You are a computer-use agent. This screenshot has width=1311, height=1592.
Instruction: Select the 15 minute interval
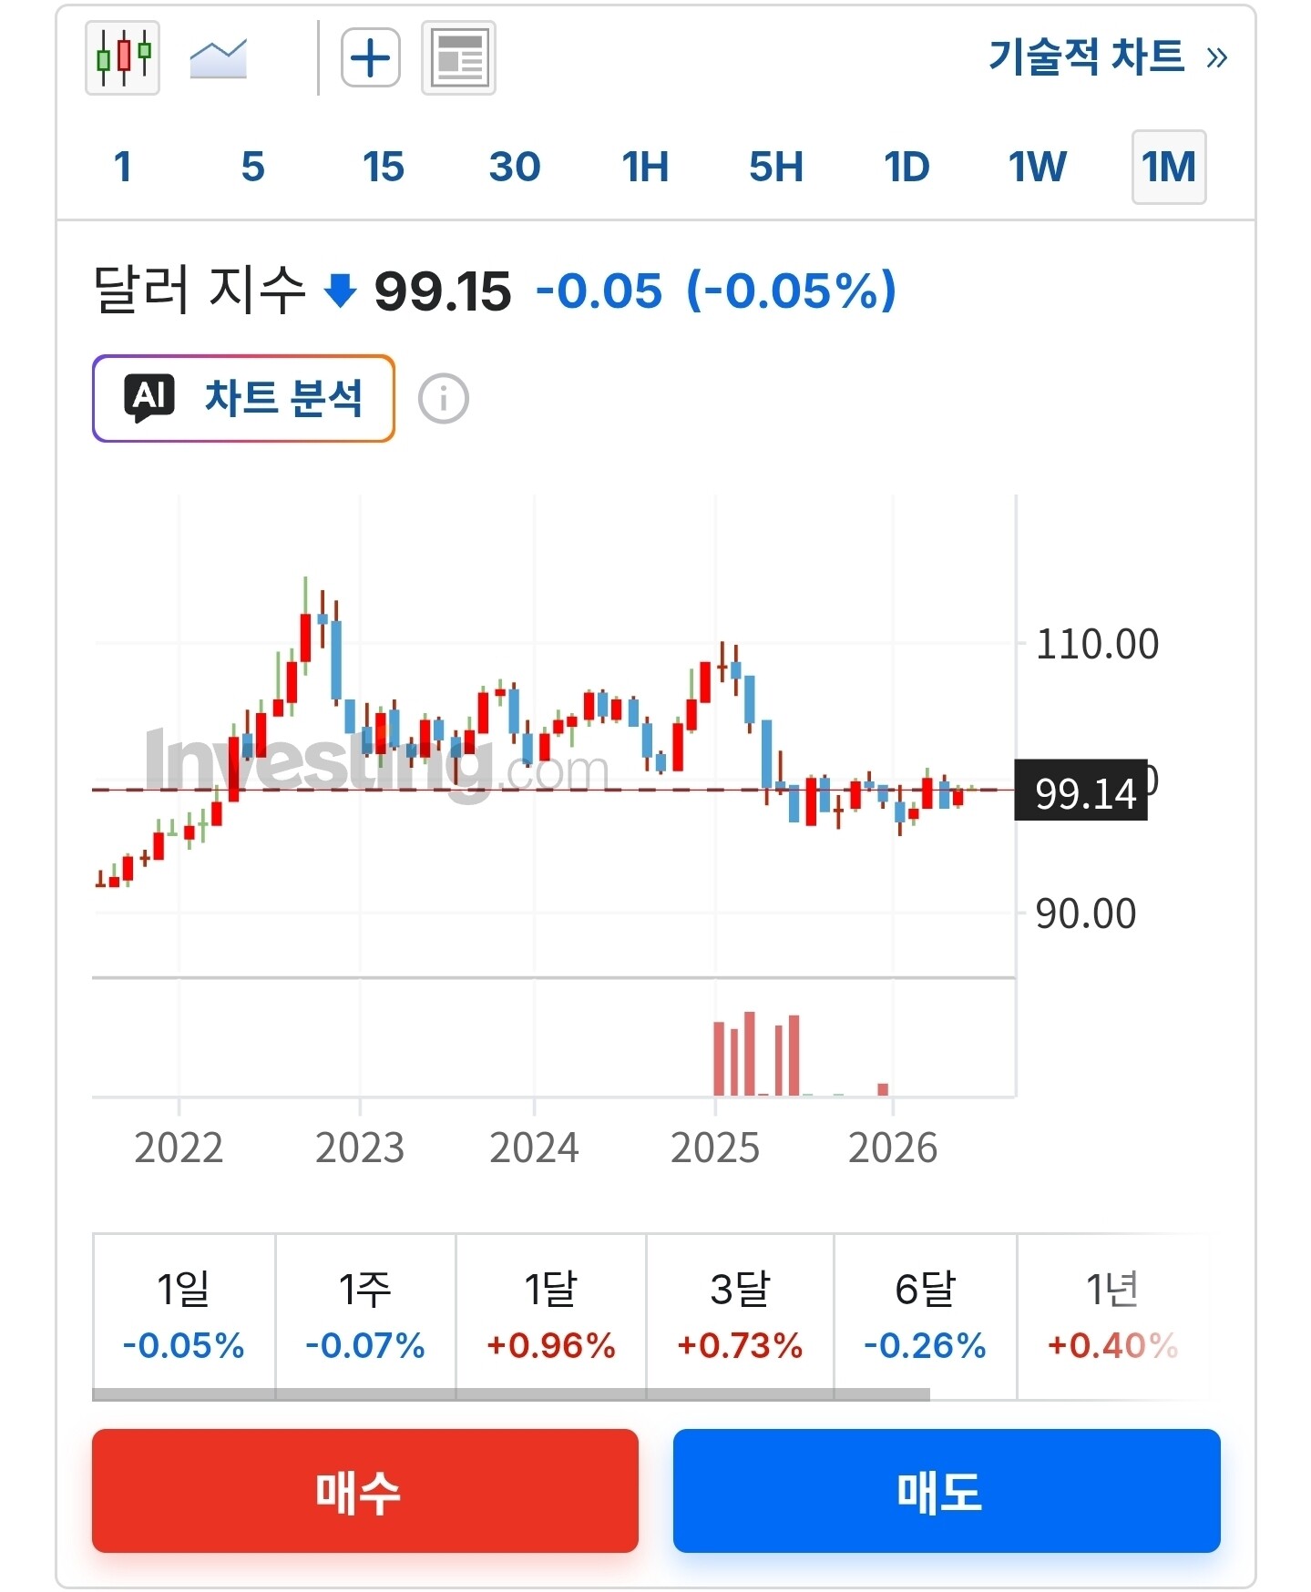point(384,167)
